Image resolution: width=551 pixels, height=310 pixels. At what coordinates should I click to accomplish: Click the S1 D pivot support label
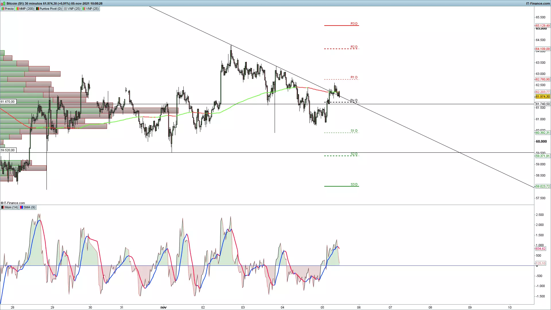[354, 131]
